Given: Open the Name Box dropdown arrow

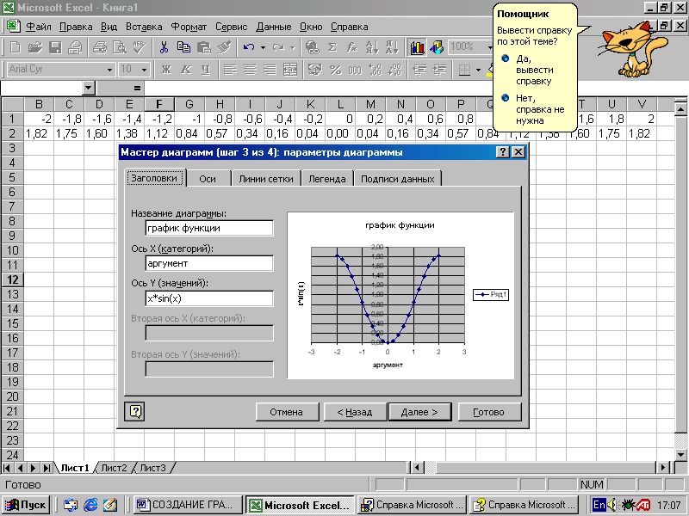Looking at the screenshot, I should click(89, 89).
